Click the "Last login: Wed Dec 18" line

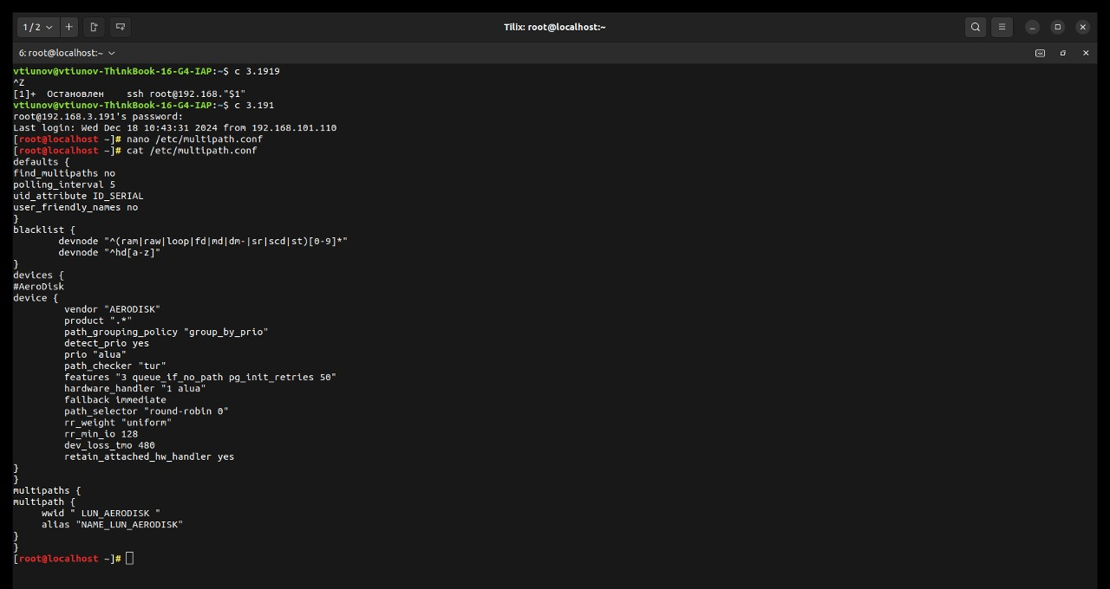(175, 127)
